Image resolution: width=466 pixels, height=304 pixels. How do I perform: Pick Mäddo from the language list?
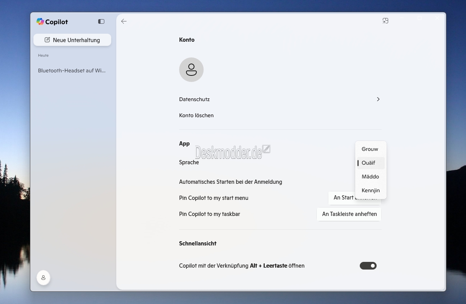tap(371, 177)
